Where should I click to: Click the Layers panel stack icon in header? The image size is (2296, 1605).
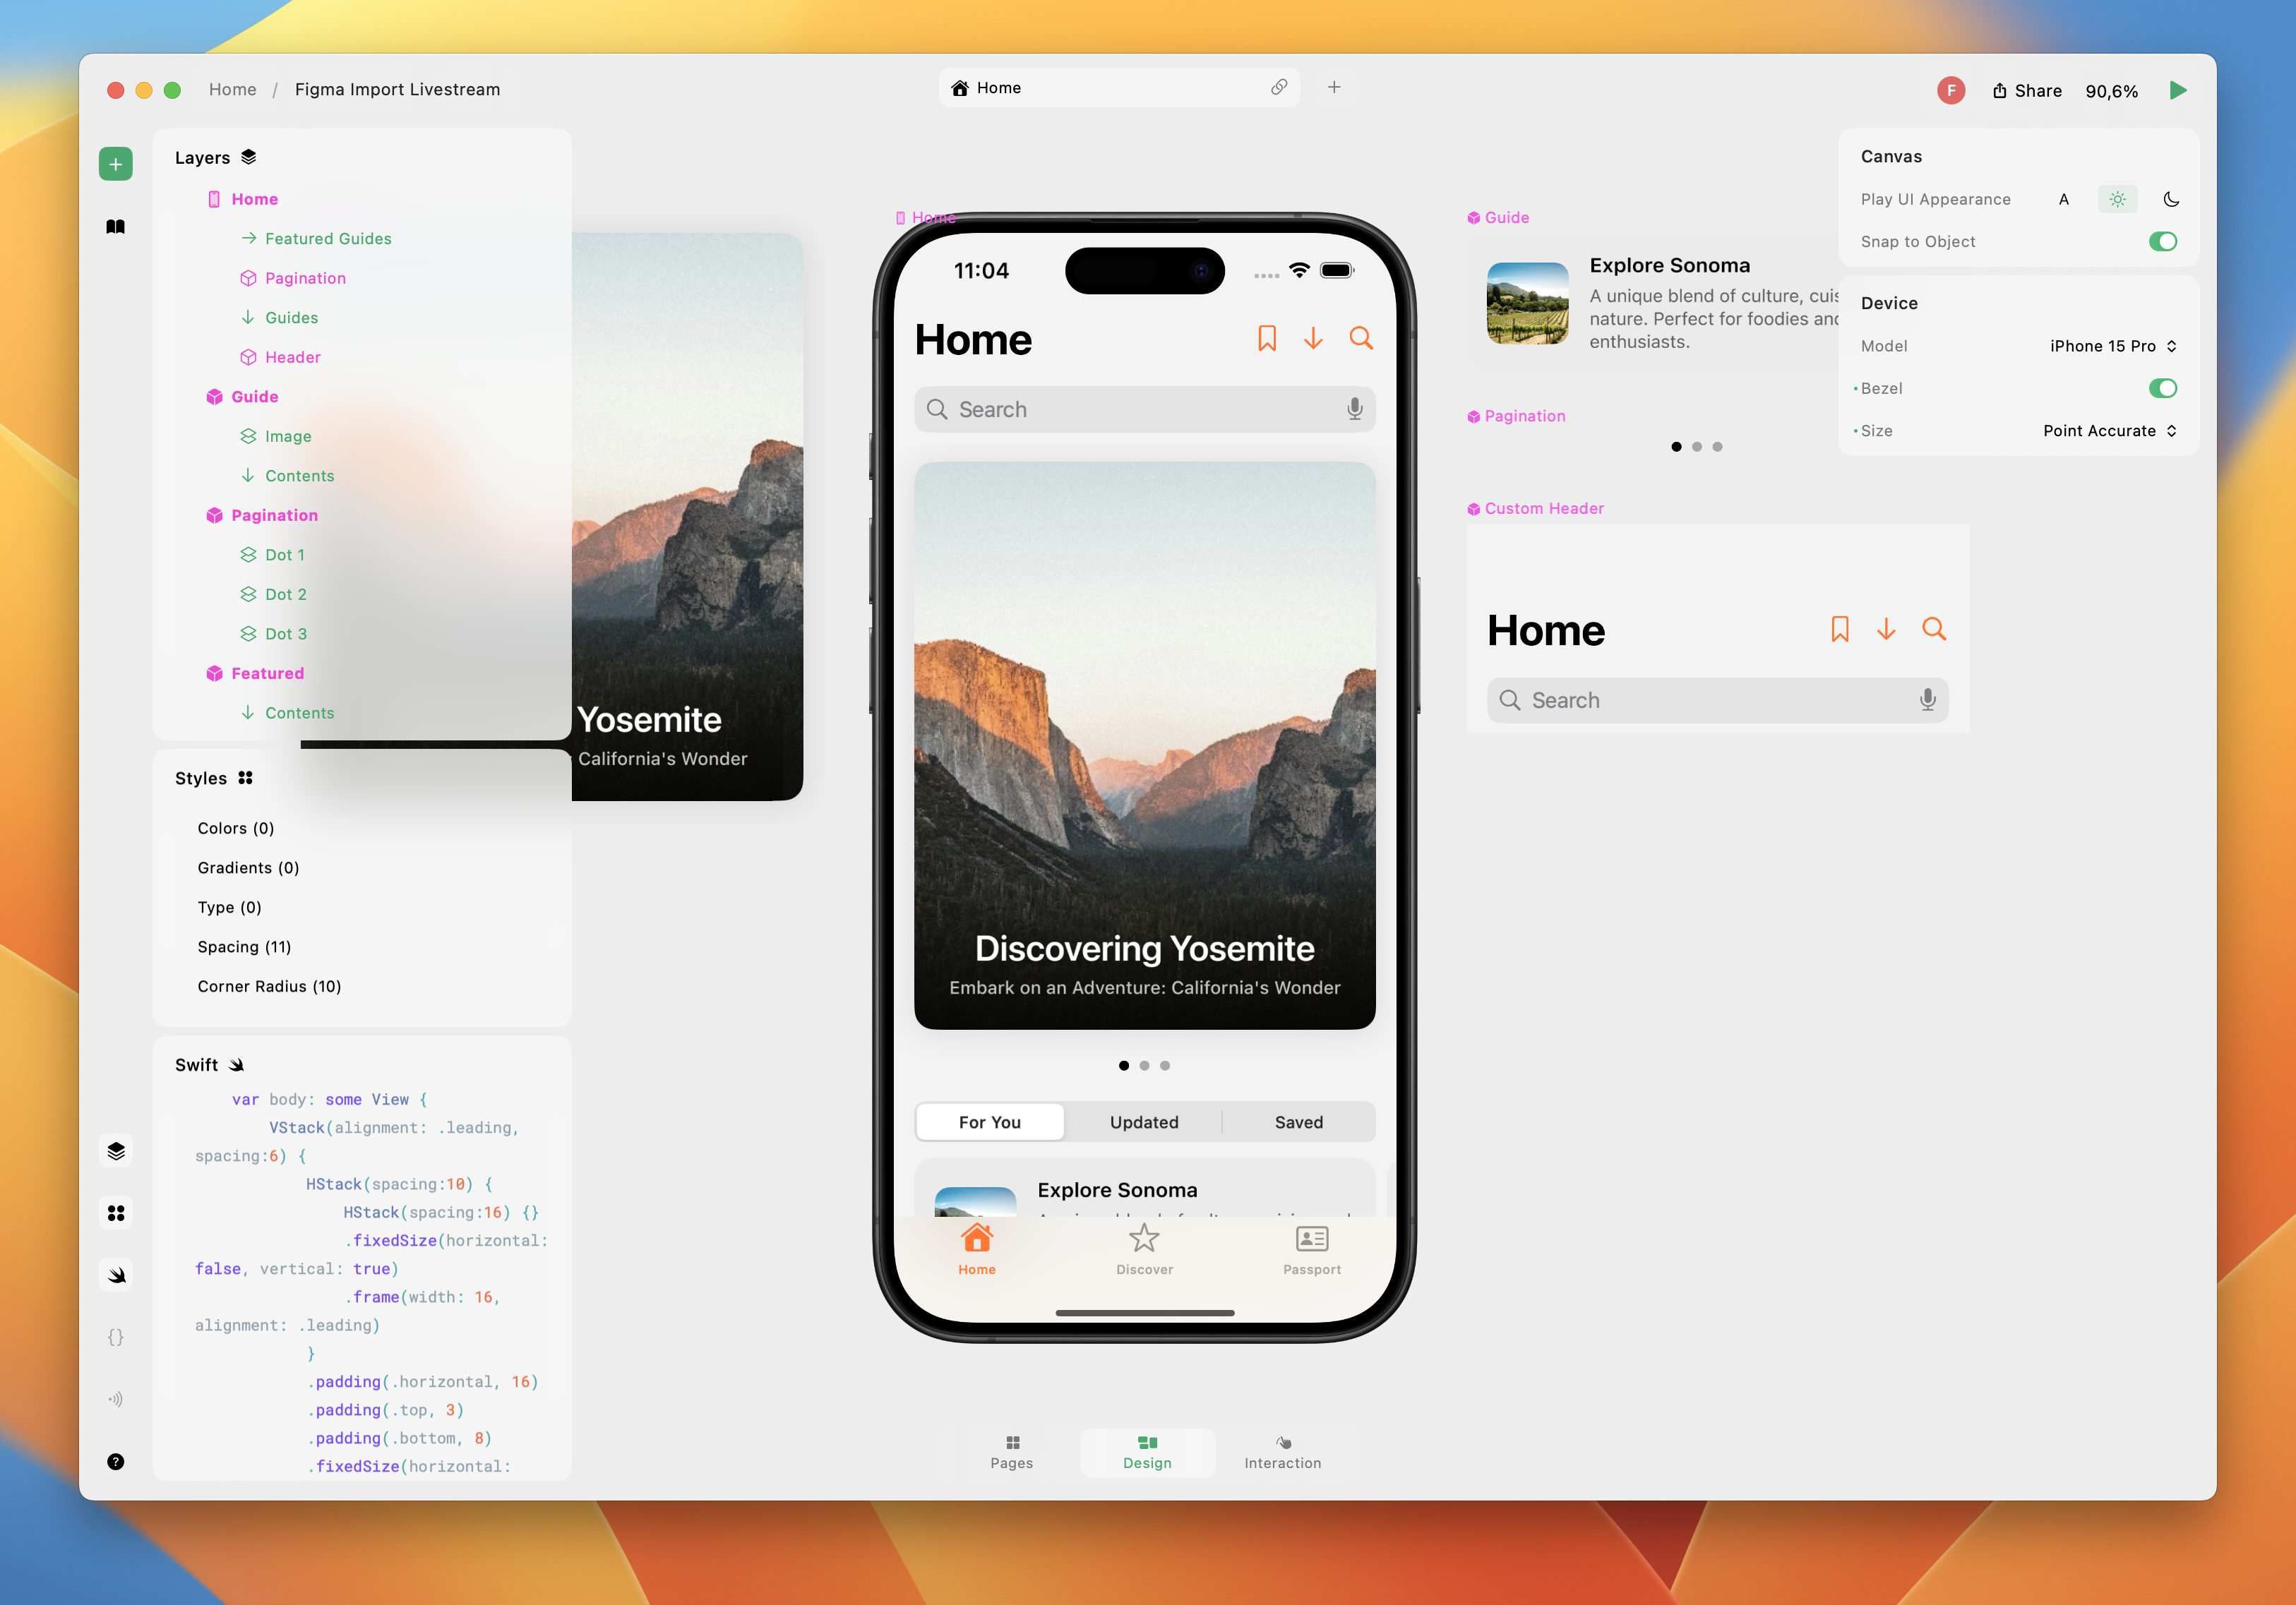pos(249,157)
